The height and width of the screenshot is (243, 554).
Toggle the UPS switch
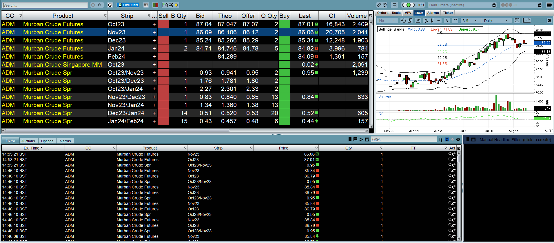(409, 5)
